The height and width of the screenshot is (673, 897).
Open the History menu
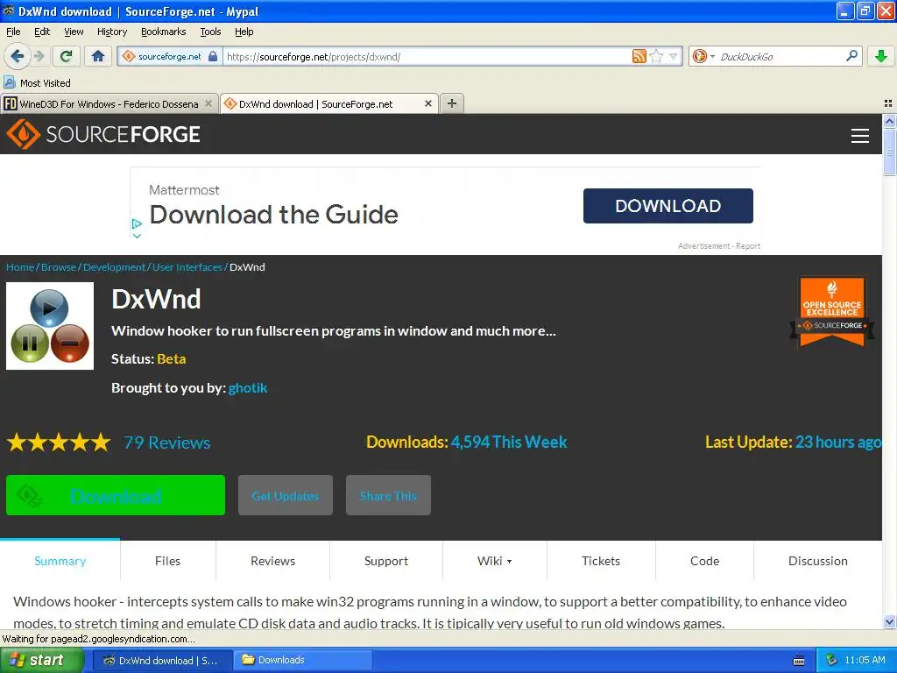[x=111, y=32]
